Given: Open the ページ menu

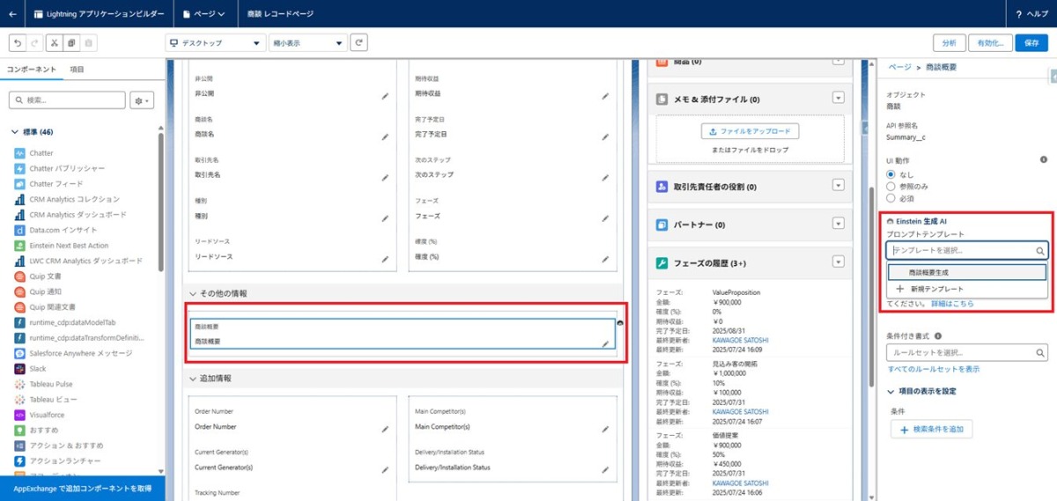Looking at the screenshot, I should tap(205, 14).
